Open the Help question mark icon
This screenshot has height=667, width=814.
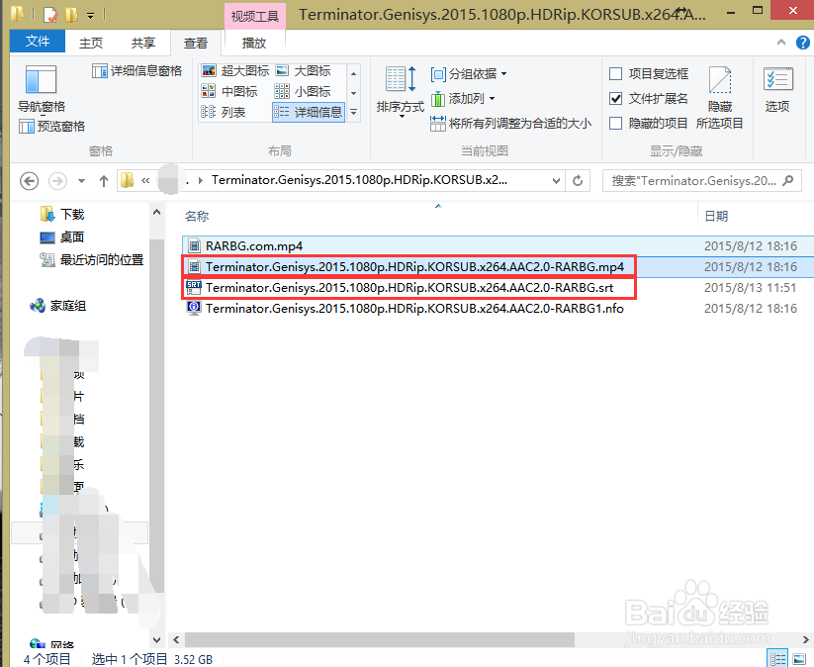pyautogui.click(x=802, y=43)
